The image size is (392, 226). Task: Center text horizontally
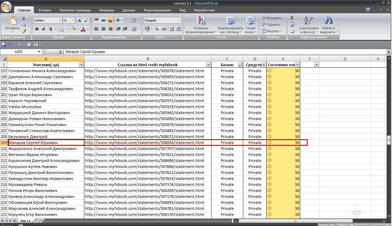tap(103, 29)
